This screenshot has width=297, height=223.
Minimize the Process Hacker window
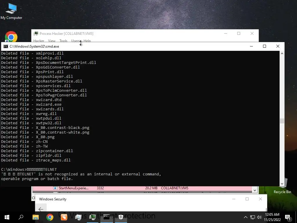[x=226, y=34]
